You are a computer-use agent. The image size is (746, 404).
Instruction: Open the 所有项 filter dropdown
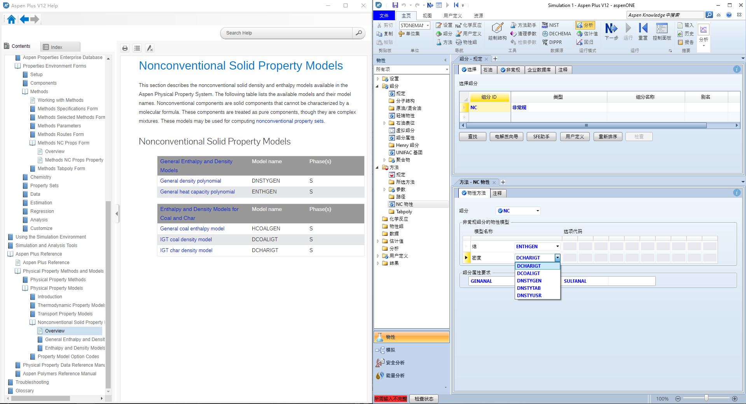(x=447, y=70)
